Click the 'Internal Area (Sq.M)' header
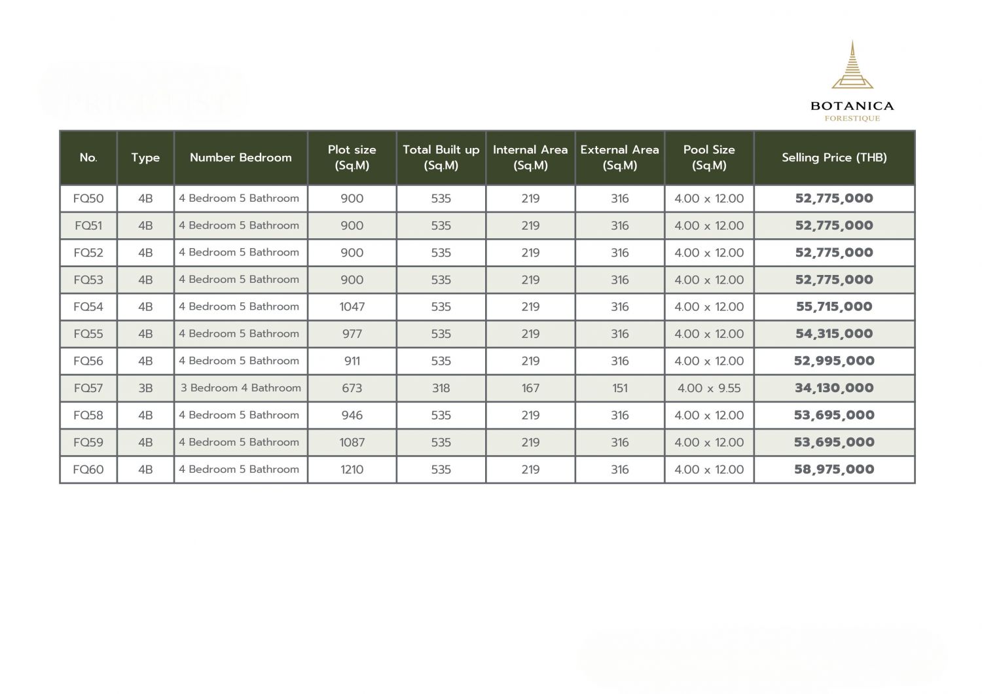The image size is (982, 694). [530, 158]
